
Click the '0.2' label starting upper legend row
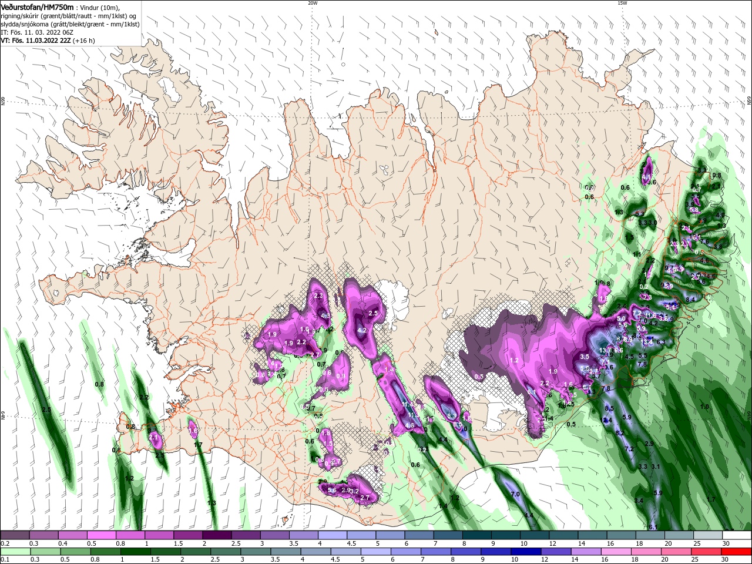coord(5,543)
